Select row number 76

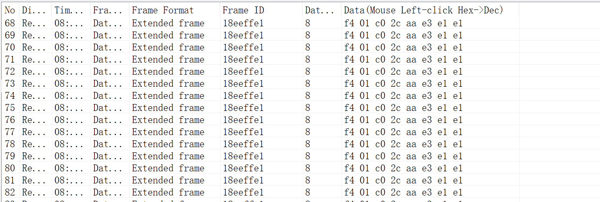point(9,120)
